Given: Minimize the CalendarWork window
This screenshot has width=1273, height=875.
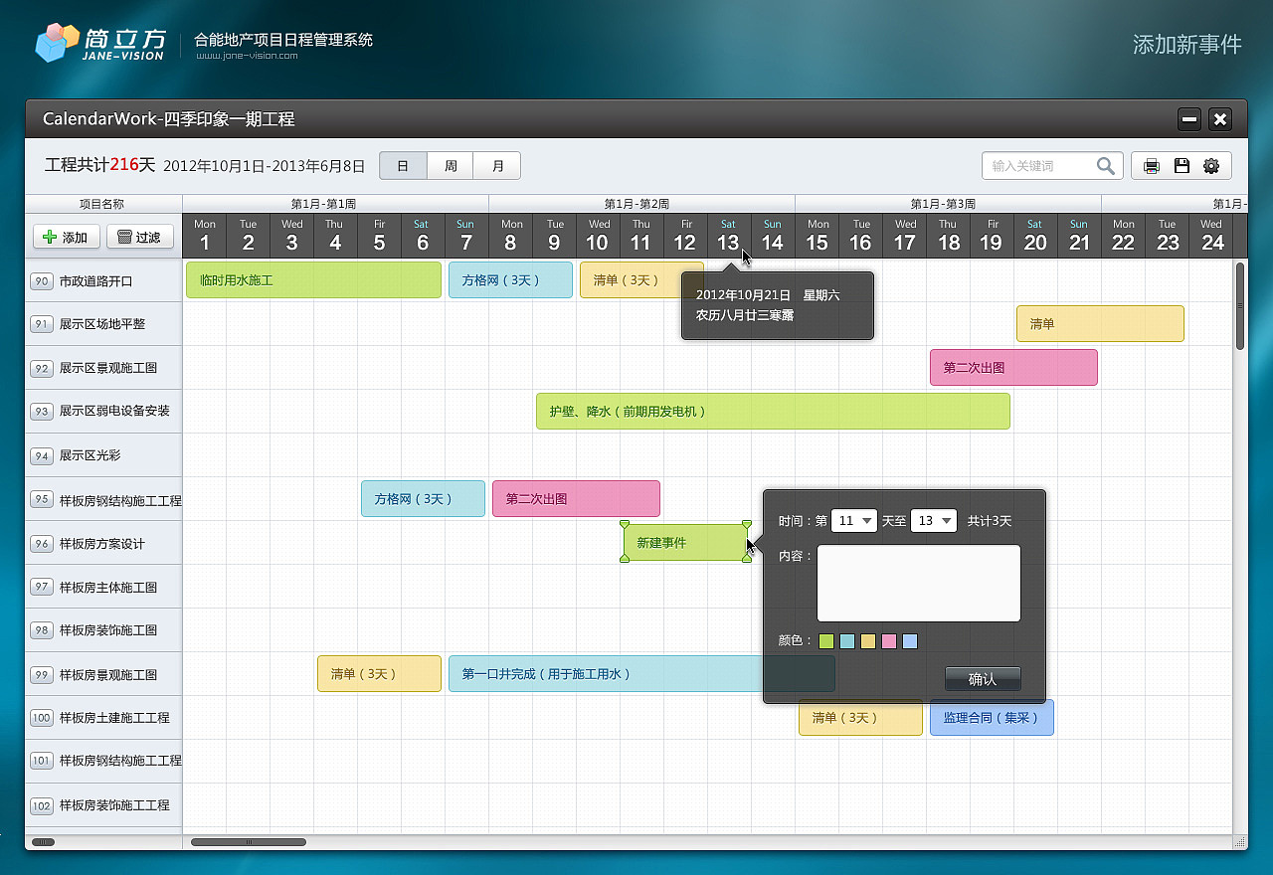Looking at the screenshot, I should coord(1189,119).
